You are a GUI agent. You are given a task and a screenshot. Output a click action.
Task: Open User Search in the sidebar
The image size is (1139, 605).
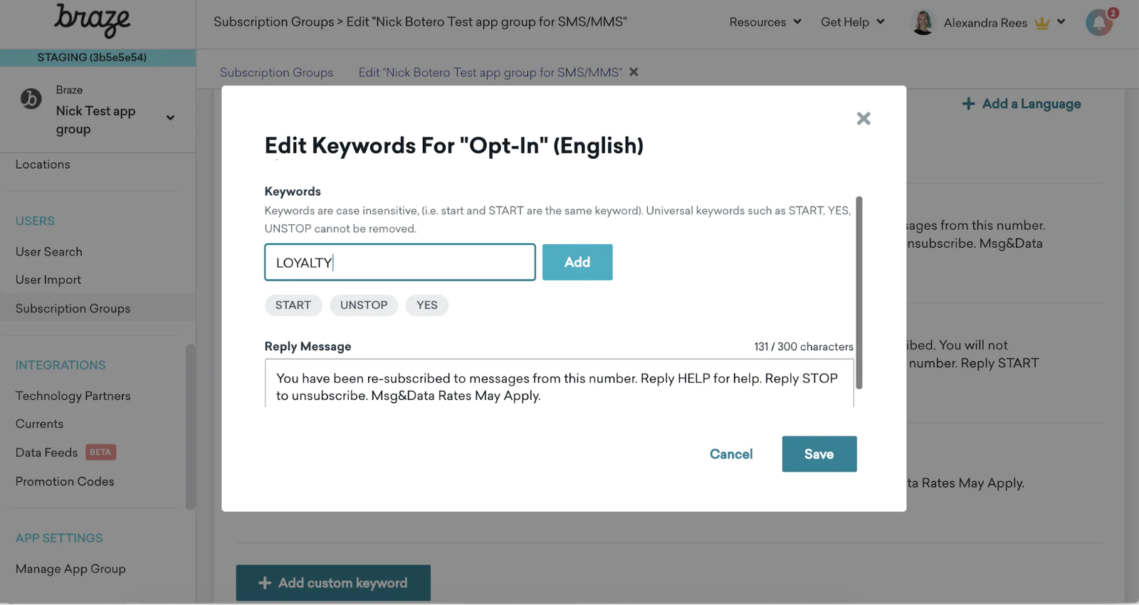[49, 252]
